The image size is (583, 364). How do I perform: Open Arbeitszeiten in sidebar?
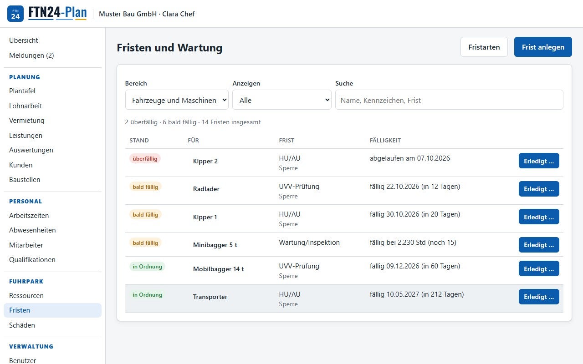tap(52, 216)
